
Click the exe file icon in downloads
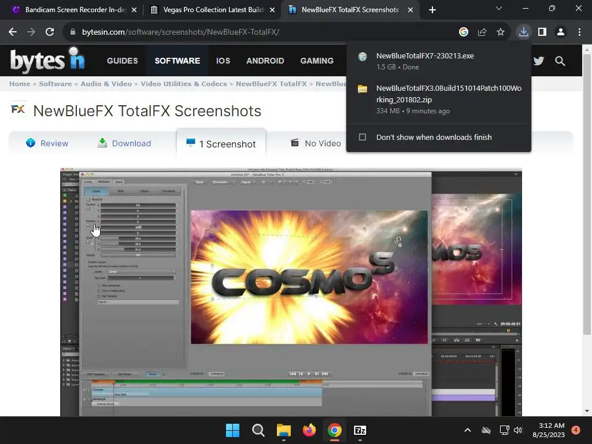pos(362,57)
